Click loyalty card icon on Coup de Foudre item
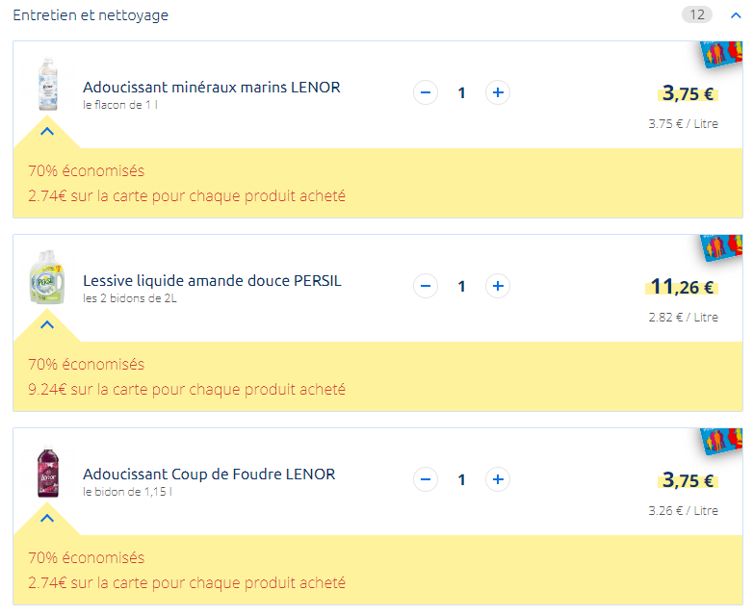 [721, 441]
